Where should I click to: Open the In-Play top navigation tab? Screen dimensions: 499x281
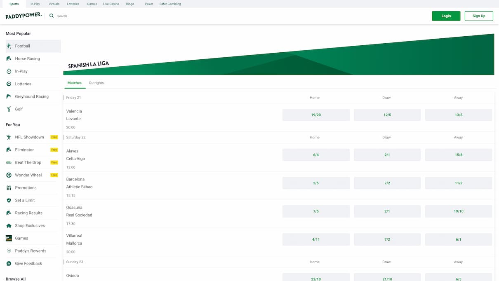[x=35, y=4]
